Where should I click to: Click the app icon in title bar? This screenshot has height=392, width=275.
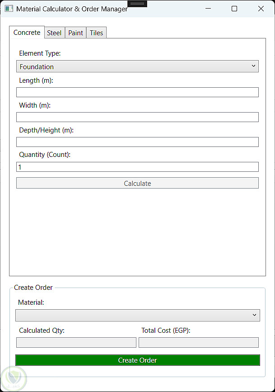[9, 9]
